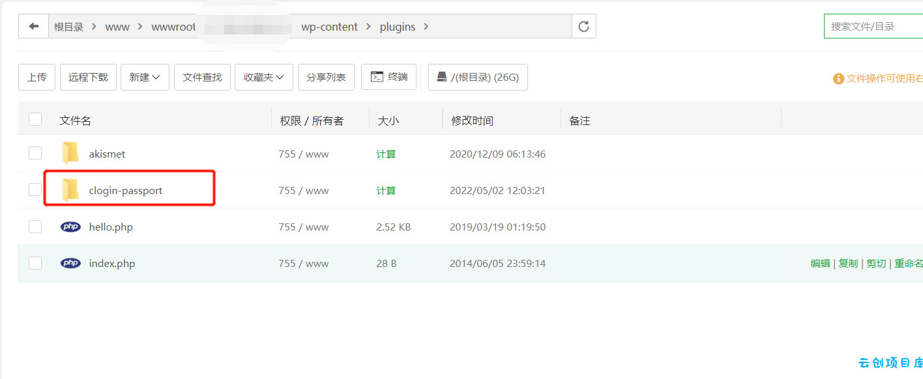
Task: Check the index.php row checkbox
Action: point(35,262)
